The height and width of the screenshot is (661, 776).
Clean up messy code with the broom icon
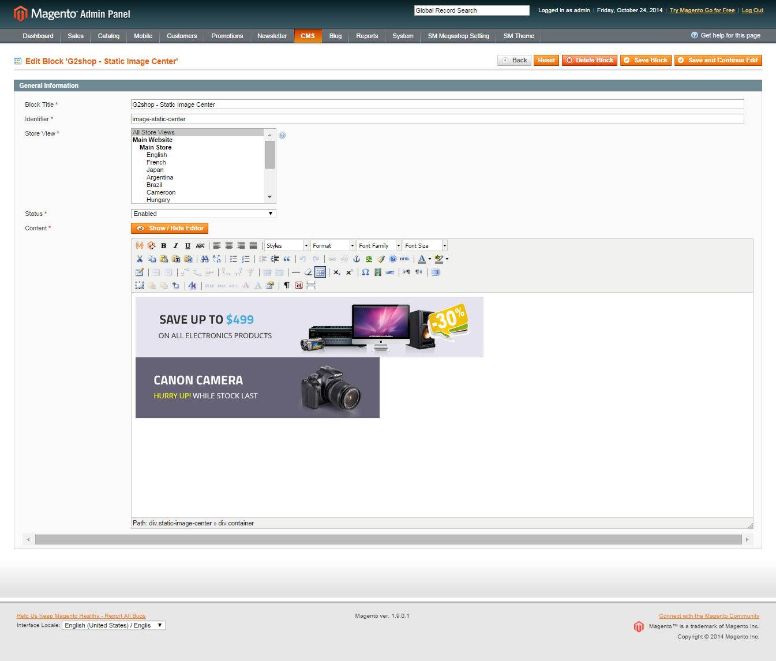[x=381, y=259]
